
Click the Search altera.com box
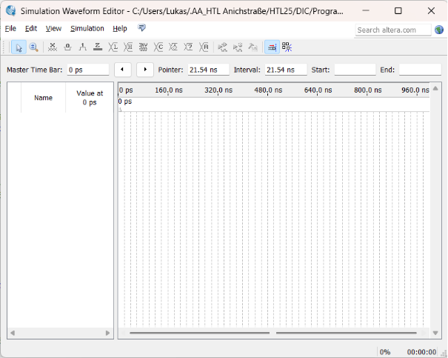pyautogui.click(x=392, y=30)
